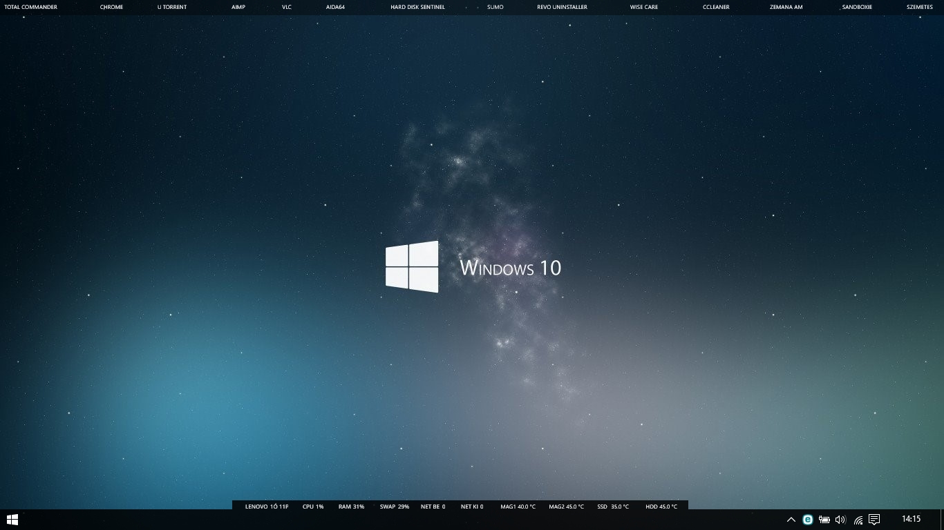
Task: Click the NET BE 0 download readout
Action: (x=433, y=507)
